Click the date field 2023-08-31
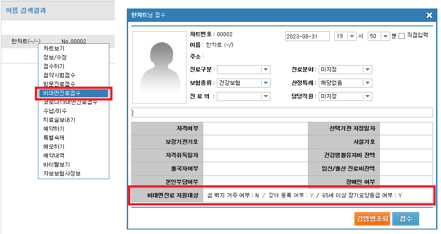 point(307,36)
